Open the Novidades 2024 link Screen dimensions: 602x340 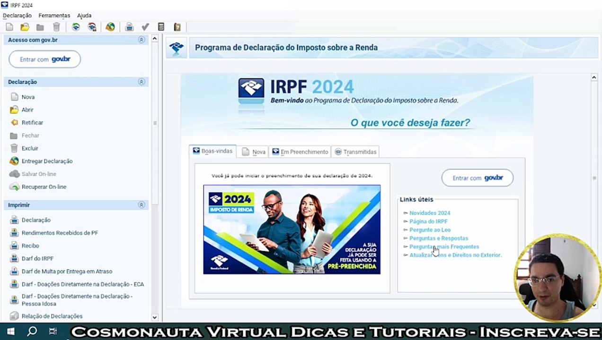click(x=430, y=213)
